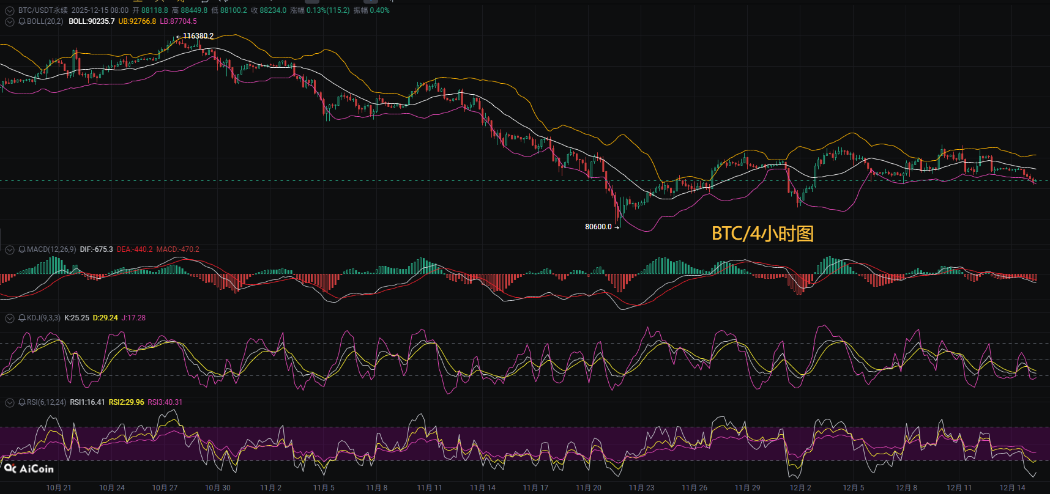
Task: Collapse the RSI indicator panel chevron
Action: point(9,402)
